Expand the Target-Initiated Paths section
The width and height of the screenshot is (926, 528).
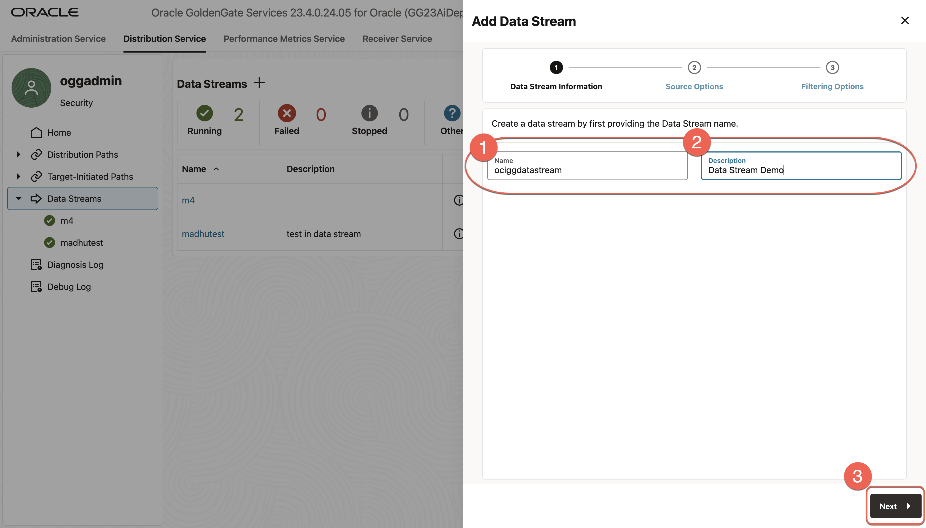(x=19, y=177)
